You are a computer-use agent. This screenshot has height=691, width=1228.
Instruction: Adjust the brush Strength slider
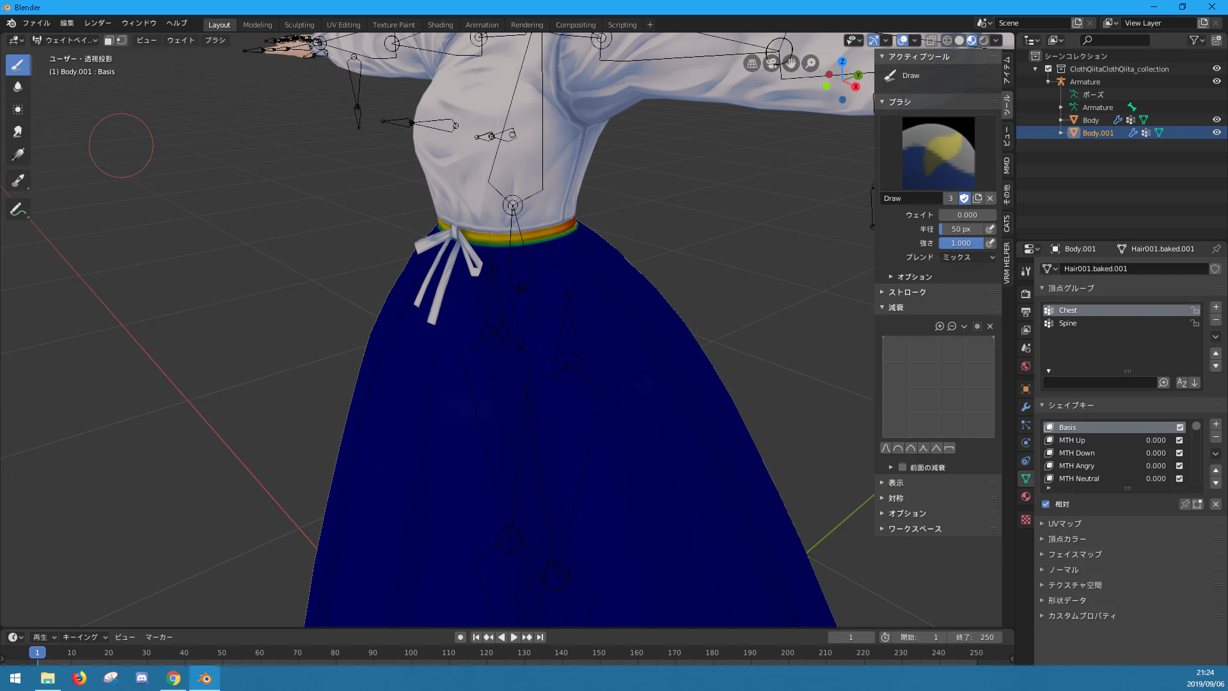coord(961,243)
